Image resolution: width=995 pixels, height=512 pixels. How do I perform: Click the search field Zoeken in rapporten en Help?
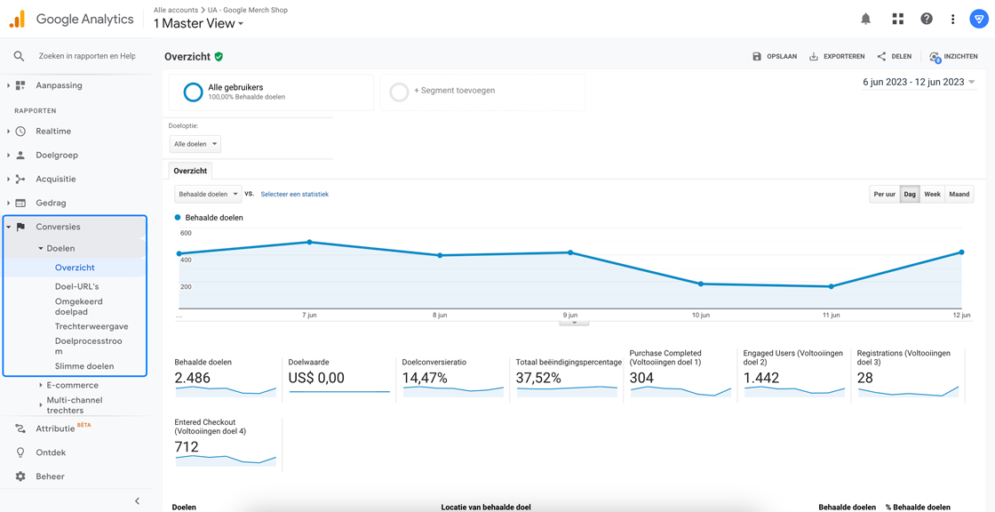87,57
